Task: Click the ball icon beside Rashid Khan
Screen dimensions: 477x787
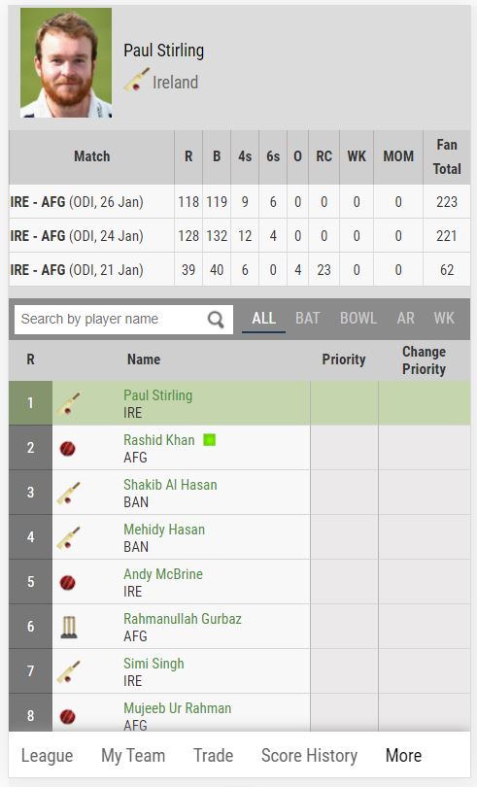Action: click(x=68, y=448)
